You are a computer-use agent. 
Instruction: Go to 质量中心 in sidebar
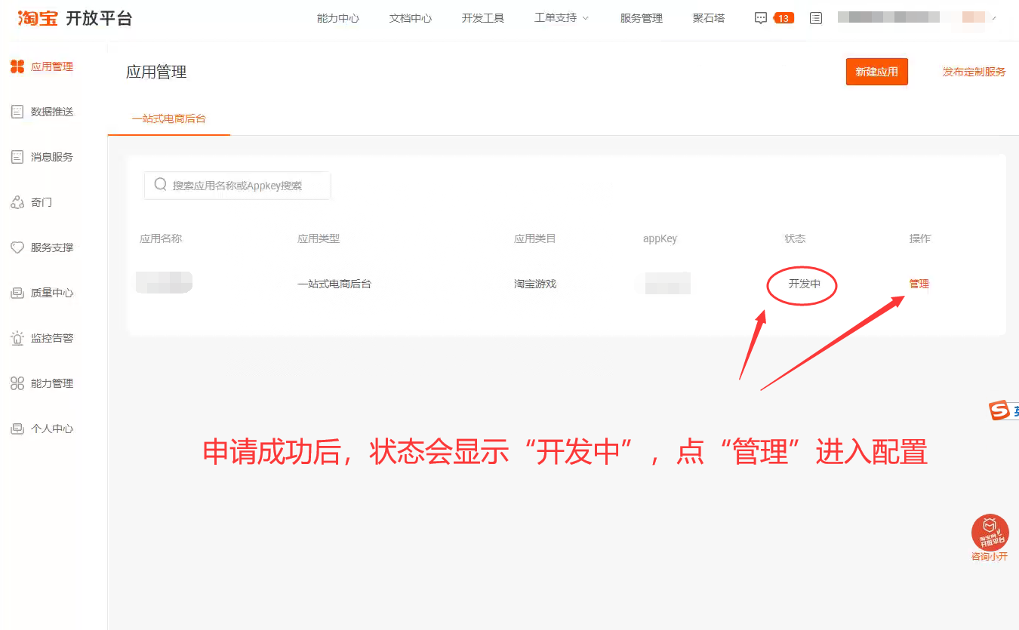[52, 293]
